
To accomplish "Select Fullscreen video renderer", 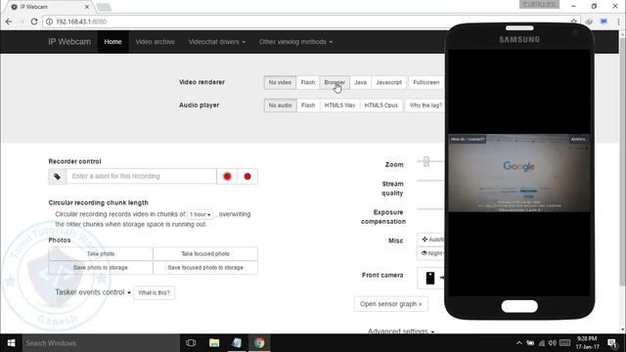I will click(426, 82).
